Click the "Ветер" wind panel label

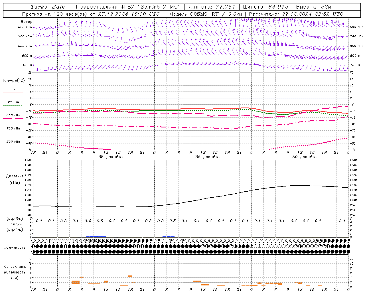click(x=27, y=22)
